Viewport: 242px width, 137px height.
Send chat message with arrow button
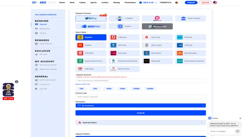[x=237, y=131]
